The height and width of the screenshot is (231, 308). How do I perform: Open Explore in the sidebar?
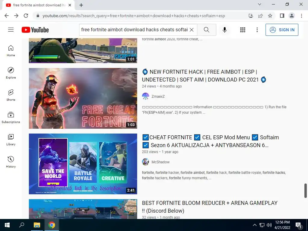tap(11, 73)
